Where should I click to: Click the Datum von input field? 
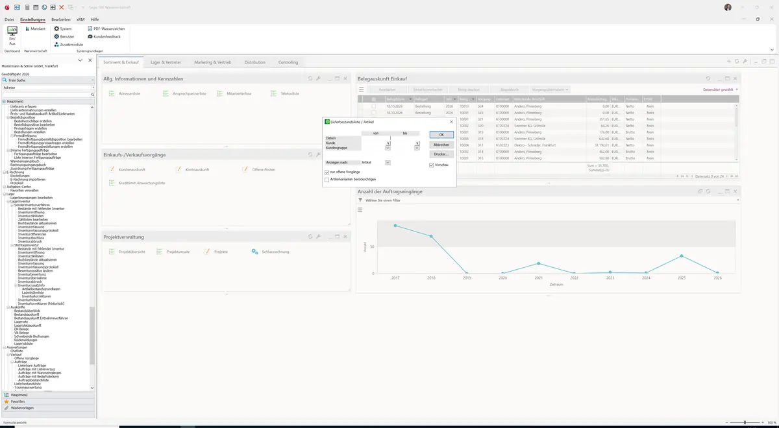[x=375, y=138]
